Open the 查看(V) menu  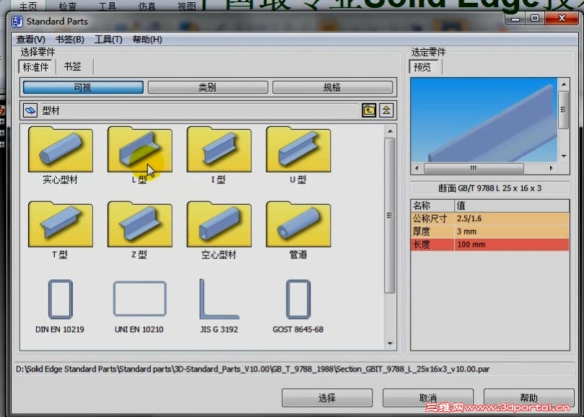(30, 40)
